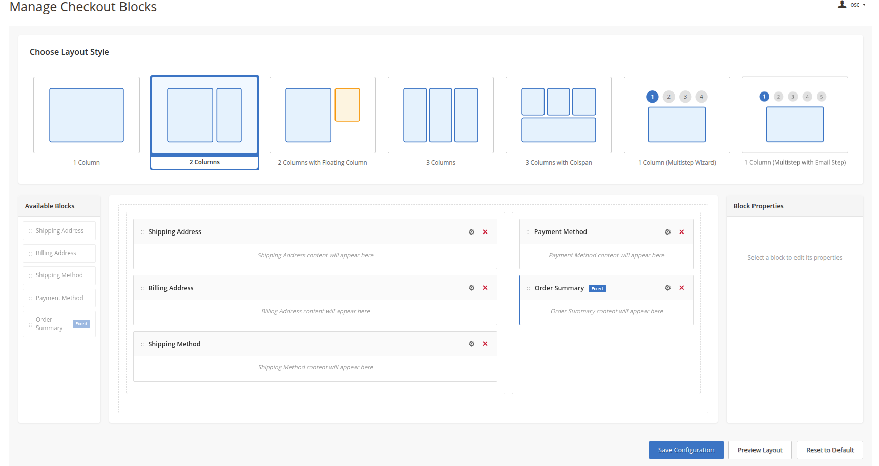Click the Fixed badge on placed Order Summary
The image size is (879, 466).
pos(597,289)
